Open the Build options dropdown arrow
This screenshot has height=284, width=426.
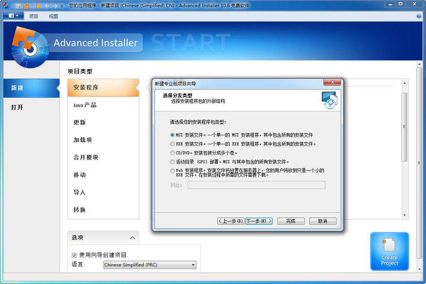pyautogui.click(x=32, y=6)
